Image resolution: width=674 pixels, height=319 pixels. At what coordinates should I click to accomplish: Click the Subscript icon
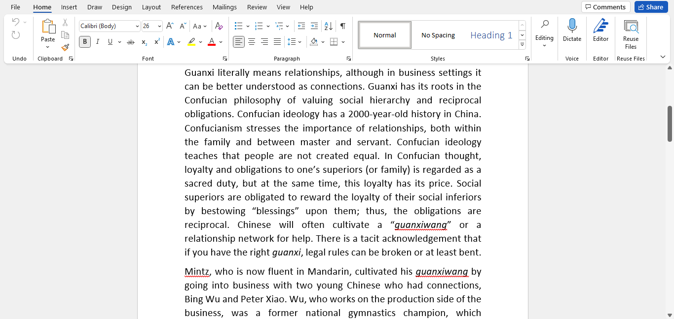[144, 42]
